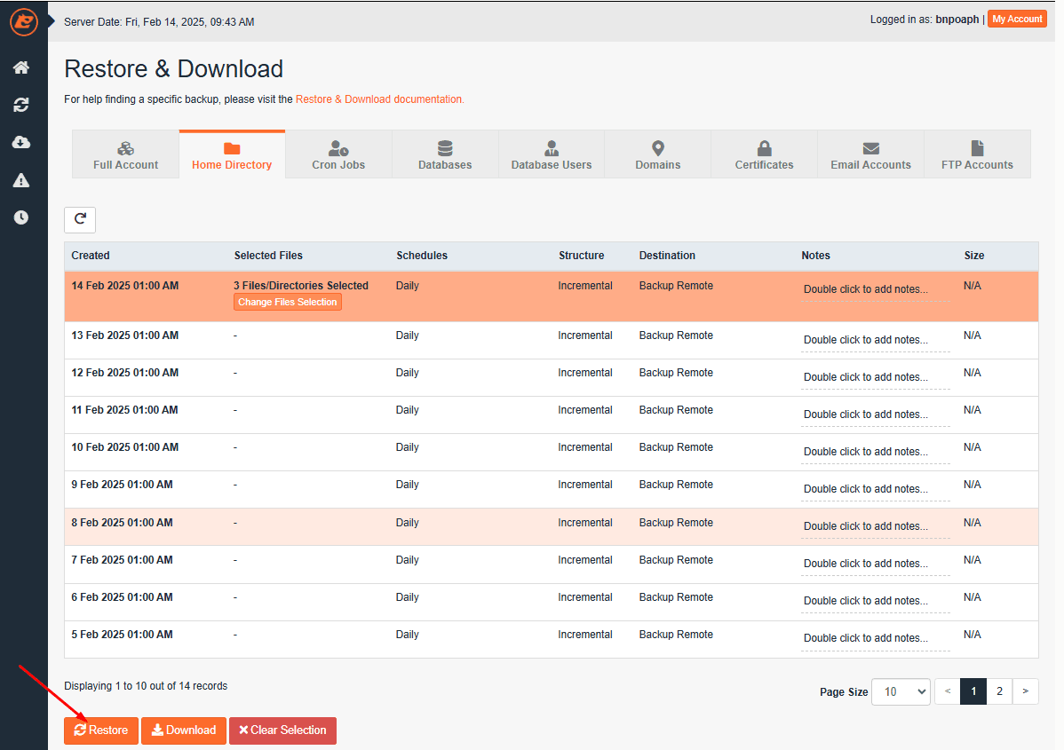Image resolution: width=1064 pixels, height=750 pixels.
Task: Open the sidebar cloud download icon
Action: point(21,142)
